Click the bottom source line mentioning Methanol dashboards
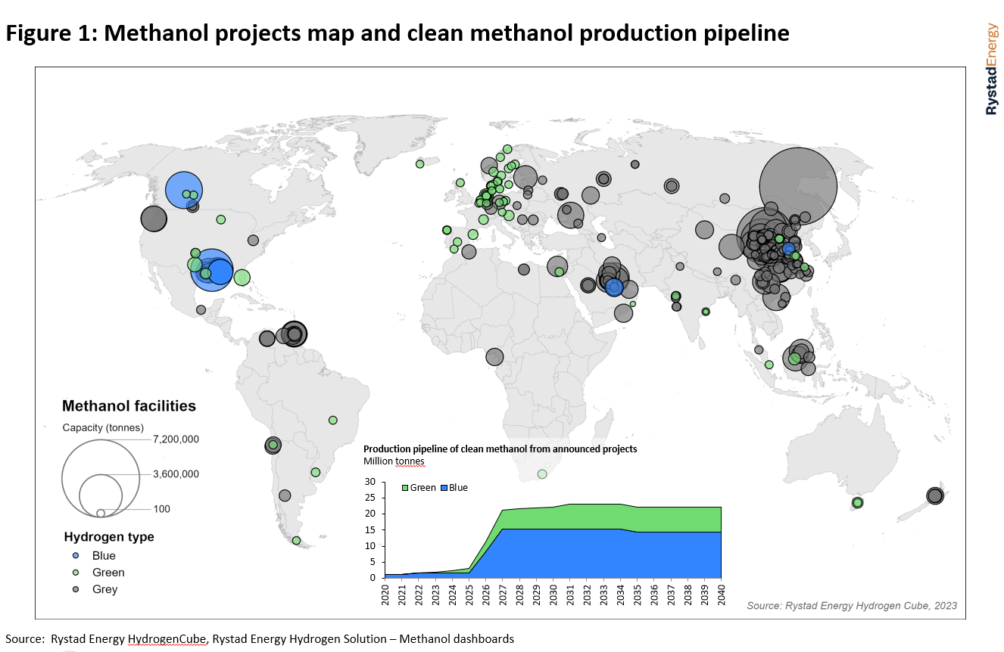The height and width of the screenshot is (652, 1004). coord(260,639)
